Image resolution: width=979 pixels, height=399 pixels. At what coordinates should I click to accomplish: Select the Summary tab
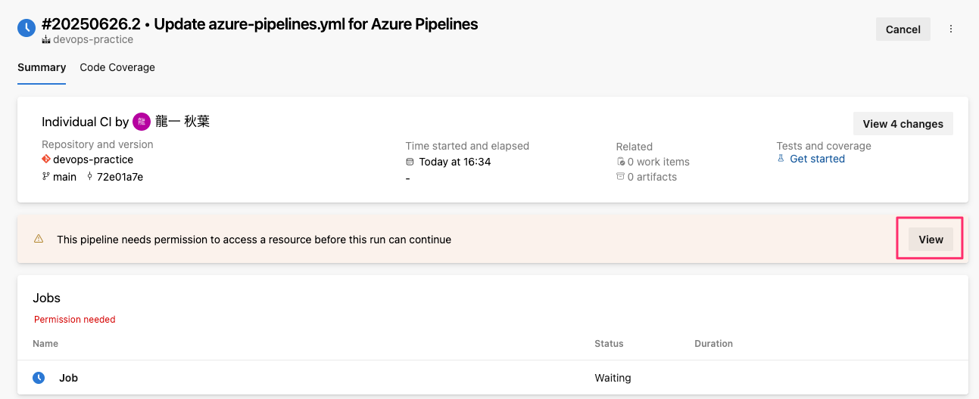[x=42, y=67]
